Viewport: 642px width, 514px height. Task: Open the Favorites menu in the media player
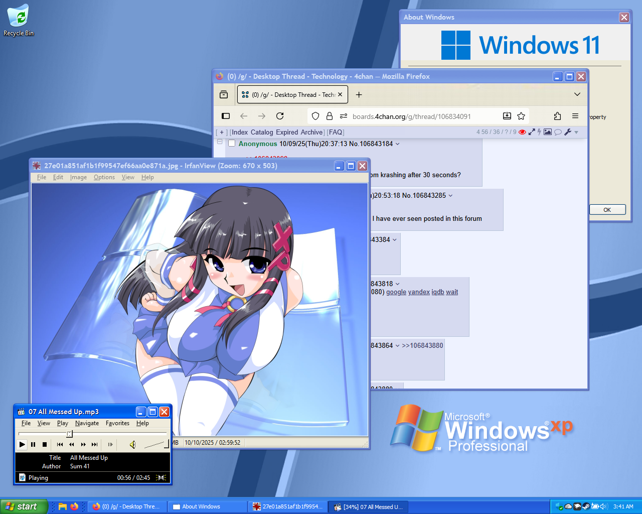pyautogui.click(x=117, y=423)
